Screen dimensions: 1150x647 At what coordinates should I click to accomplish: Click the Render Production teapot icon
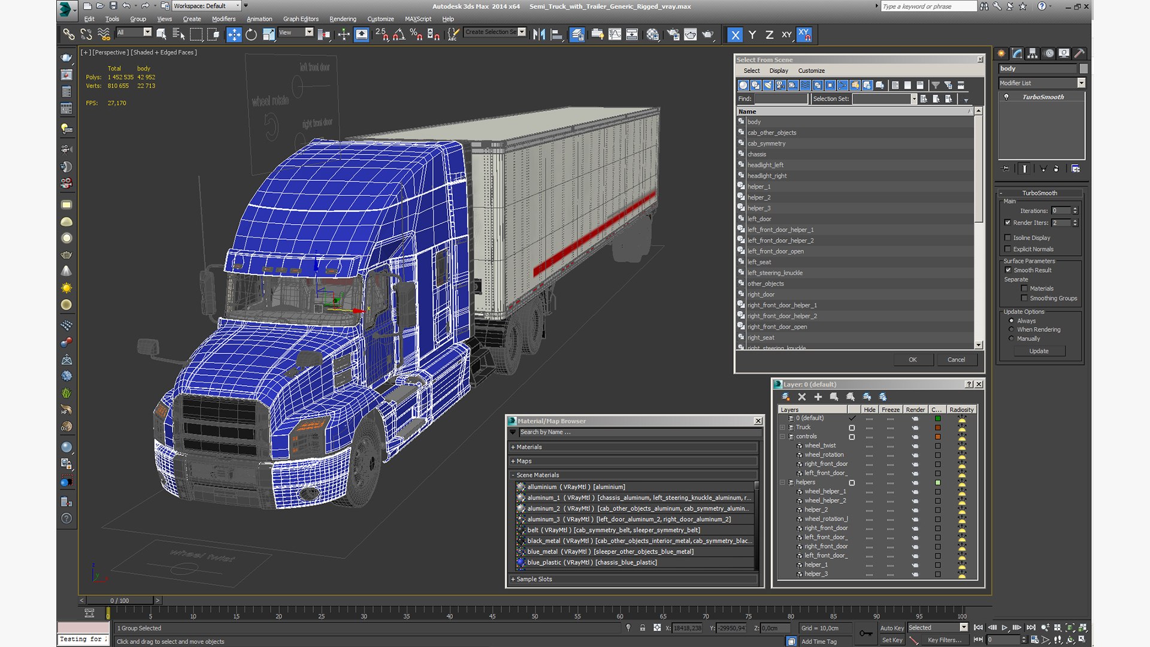708,35
